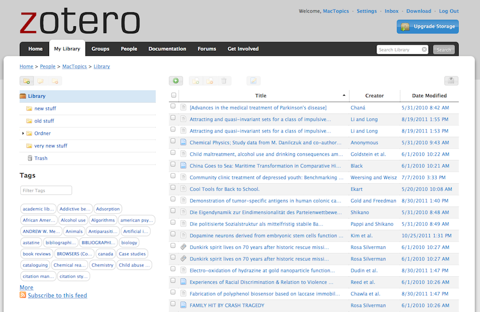This screenshot has height=312, width=480.
Task: Add a new item with green plus button
Action: (176, 81)
